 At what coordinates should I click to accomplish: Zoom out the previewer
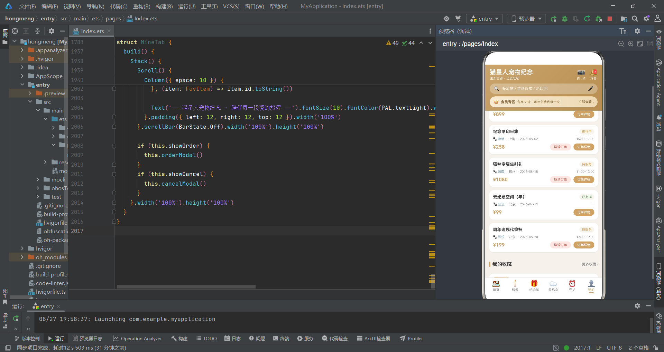coord(621,44)
